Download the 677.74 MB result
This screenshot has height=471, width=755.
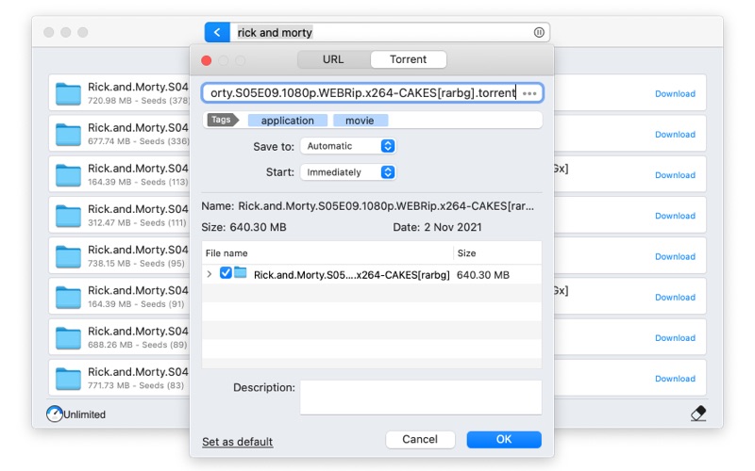[x=675, y=135]
